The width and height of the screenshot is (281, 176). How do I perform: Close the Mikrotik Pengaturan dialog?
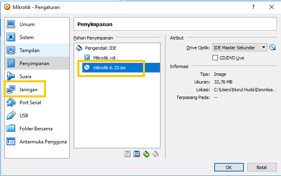[272, 7]
